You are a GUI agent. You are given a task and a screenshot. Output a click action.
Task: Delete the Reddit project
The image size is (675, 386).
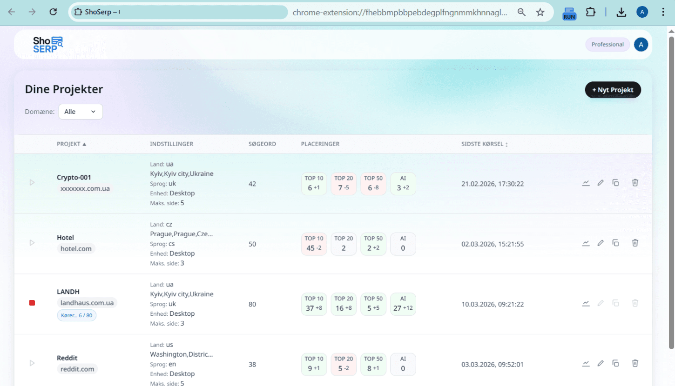click(635, 363)
